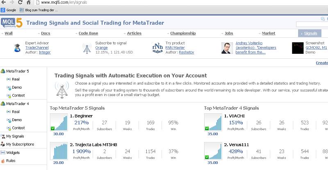328x170 pixels.
Task: Select Real under MetaTrader 5
Action: click(16, 79)
